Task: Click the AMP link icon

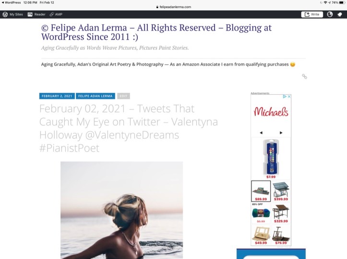Action: tap(51, 14)
